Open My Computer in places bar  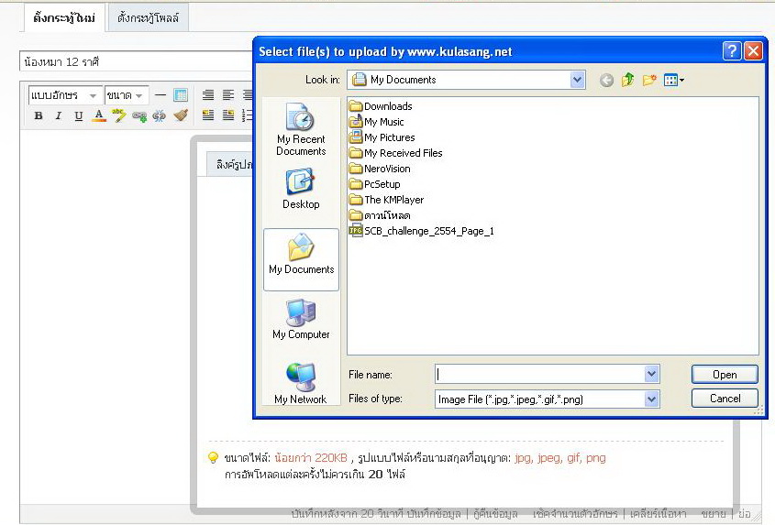(x=301, y=320)
